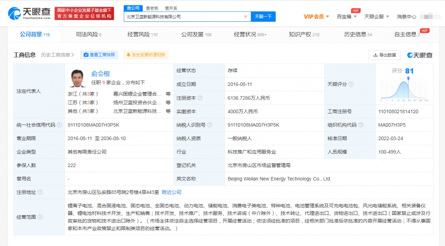Screen dimensions: 445x246
Task: Click help icon next to 统一社会信用代码
Action: pyautogui.click(x=59, y=125)
